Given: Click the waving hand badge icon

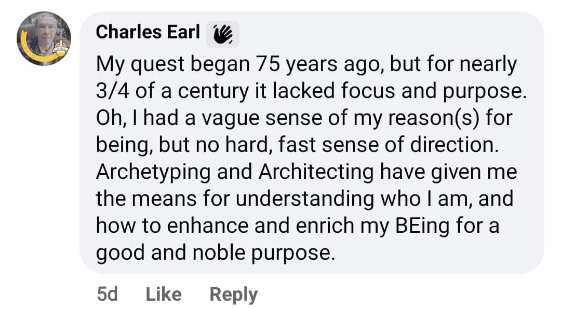Looking at the screenshot, I should 223,34.
